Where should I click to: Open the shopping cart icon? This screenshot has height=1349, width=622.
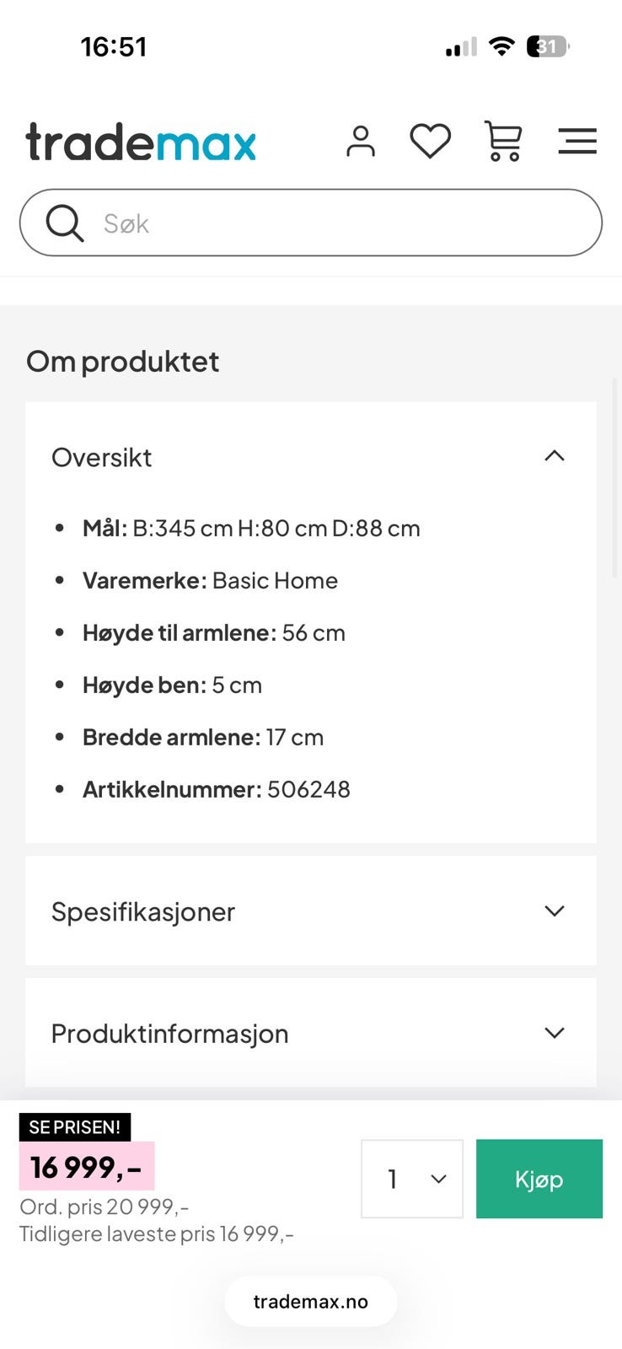click(x=503, y=141)
